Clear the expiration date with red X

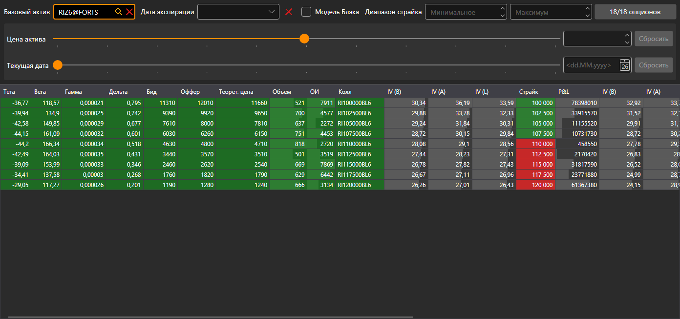point(289,12)
